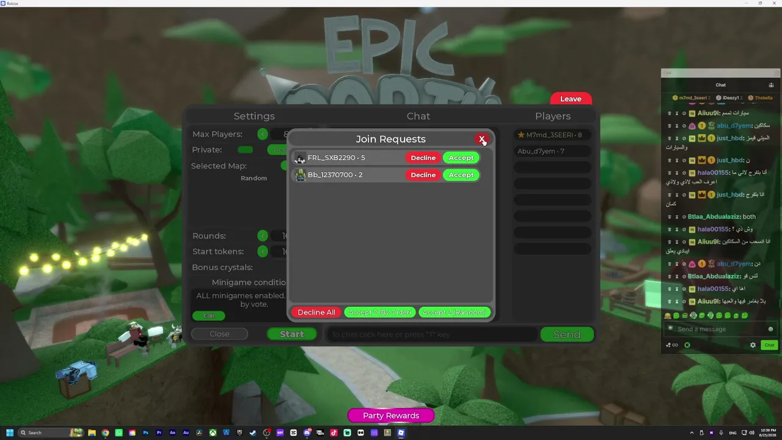This screenshot has height=440, width=782.
Task: Edit the minigame conditions
Action: tap(209, 315)
